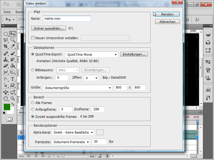Open Dokument-Framerate dropdown
Viewport: 214px width, 160px height.
coord(71,142)
